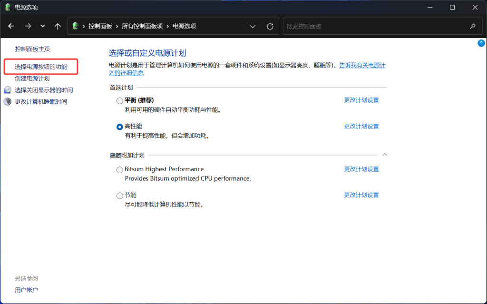Viewport: 487px width, 304px height.
Task: Select the 节能 radio button
Action: click(119, 196)
